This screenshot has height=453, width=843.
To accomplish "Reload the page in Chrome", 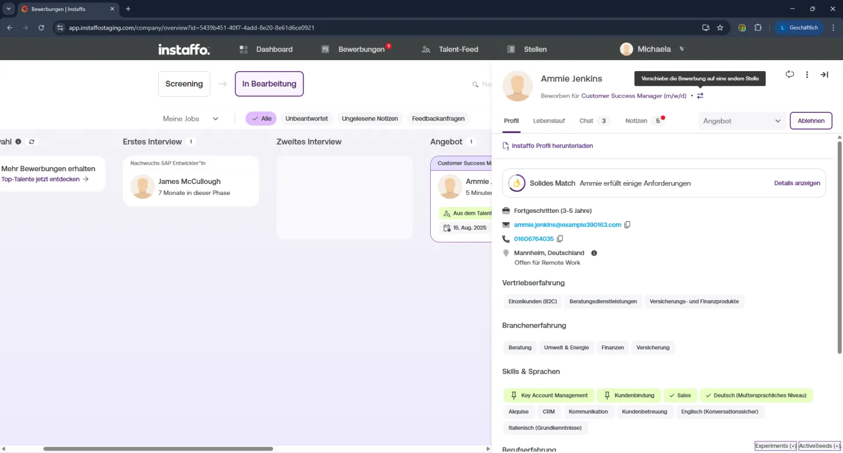I will [x=41, y=27].
